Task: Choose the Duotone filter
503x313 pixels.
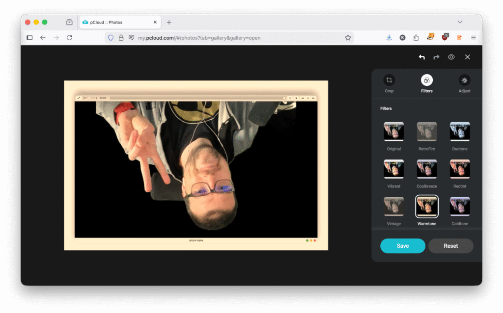Action: [459, 132]
